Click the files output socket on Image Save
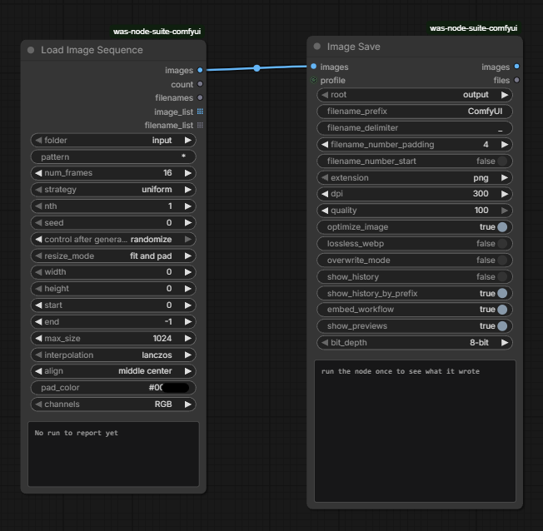 tap(516, 80)
